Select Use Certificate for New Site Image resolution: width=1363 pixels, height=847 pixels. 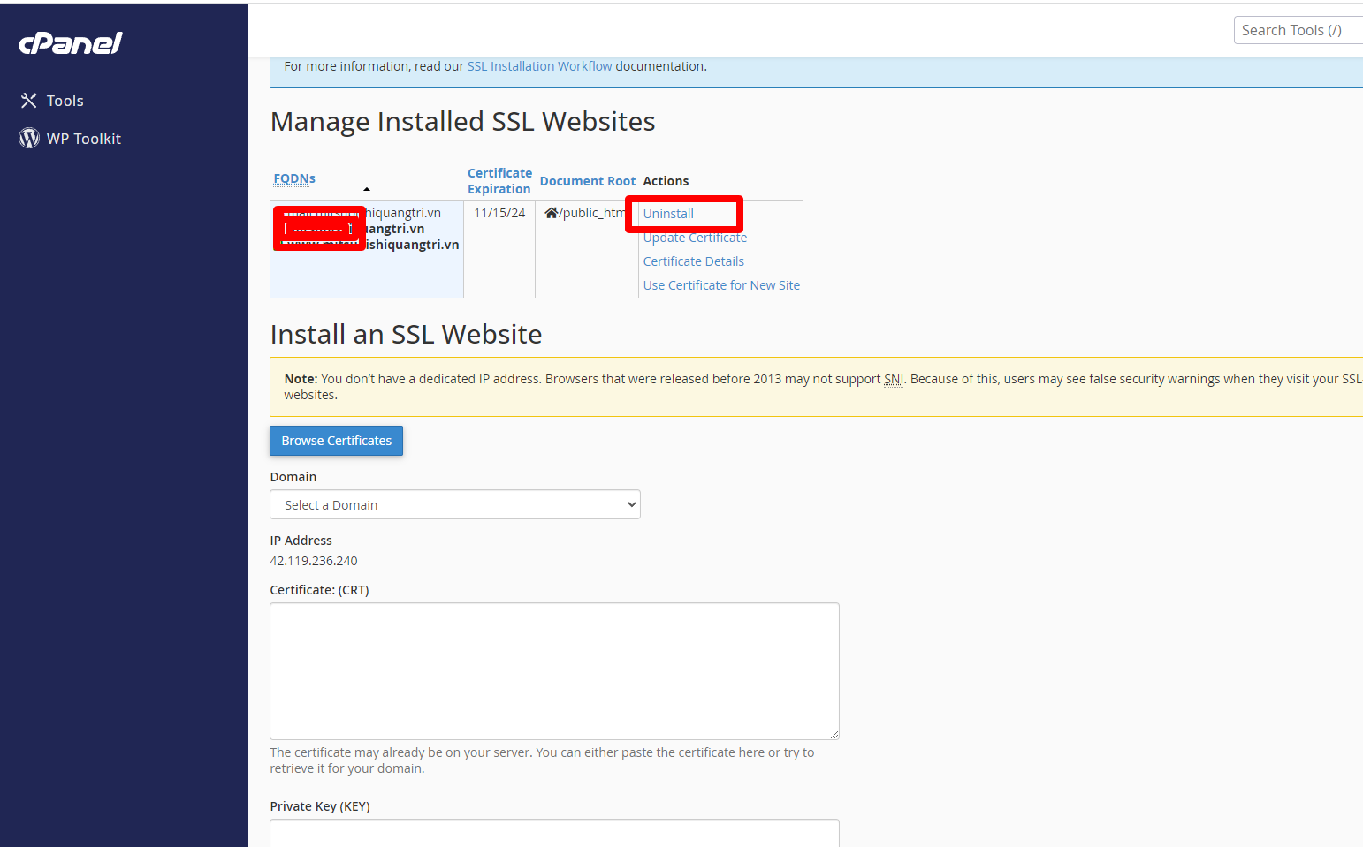[x=721, y=285]
